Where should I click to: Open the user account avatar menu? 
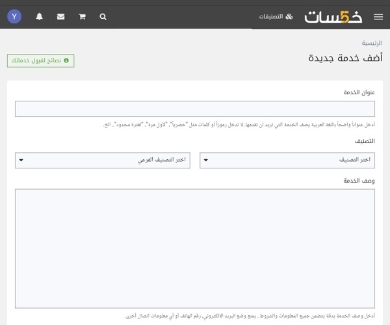point(14,16)
